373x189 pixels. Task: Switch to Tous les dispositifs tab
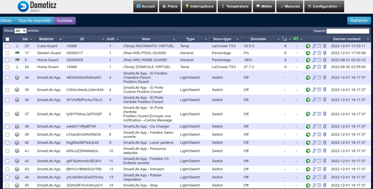click(x=34, y=21)
